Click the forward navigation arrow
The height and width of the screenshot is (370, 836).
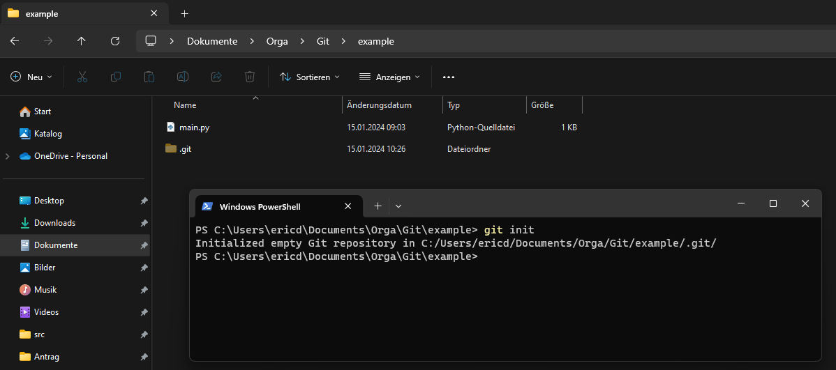pyautogui.click(x=48, y=41)
